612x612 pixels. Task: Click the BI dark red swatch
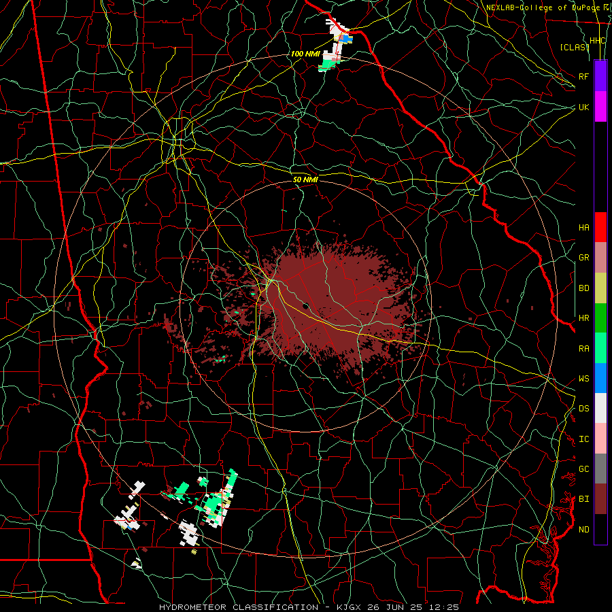pos(600,499)
